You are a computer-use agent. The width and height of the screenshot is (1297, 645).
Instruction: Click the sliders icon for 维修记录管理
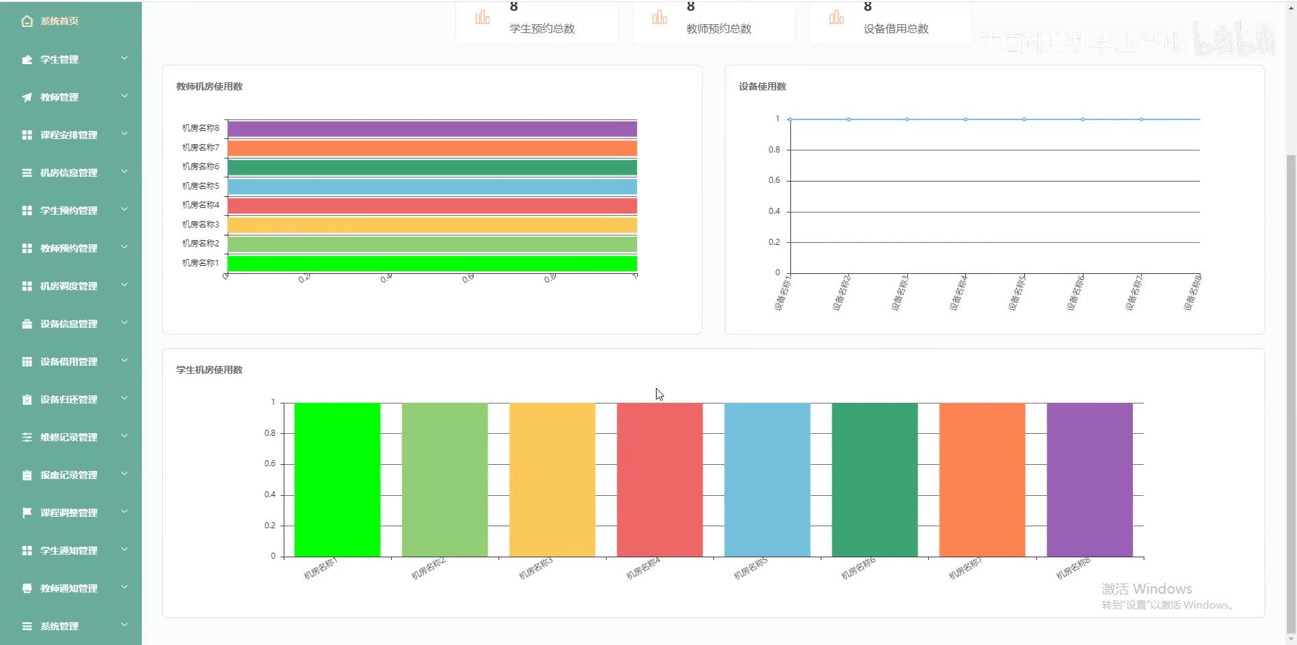tap(27, 437)
